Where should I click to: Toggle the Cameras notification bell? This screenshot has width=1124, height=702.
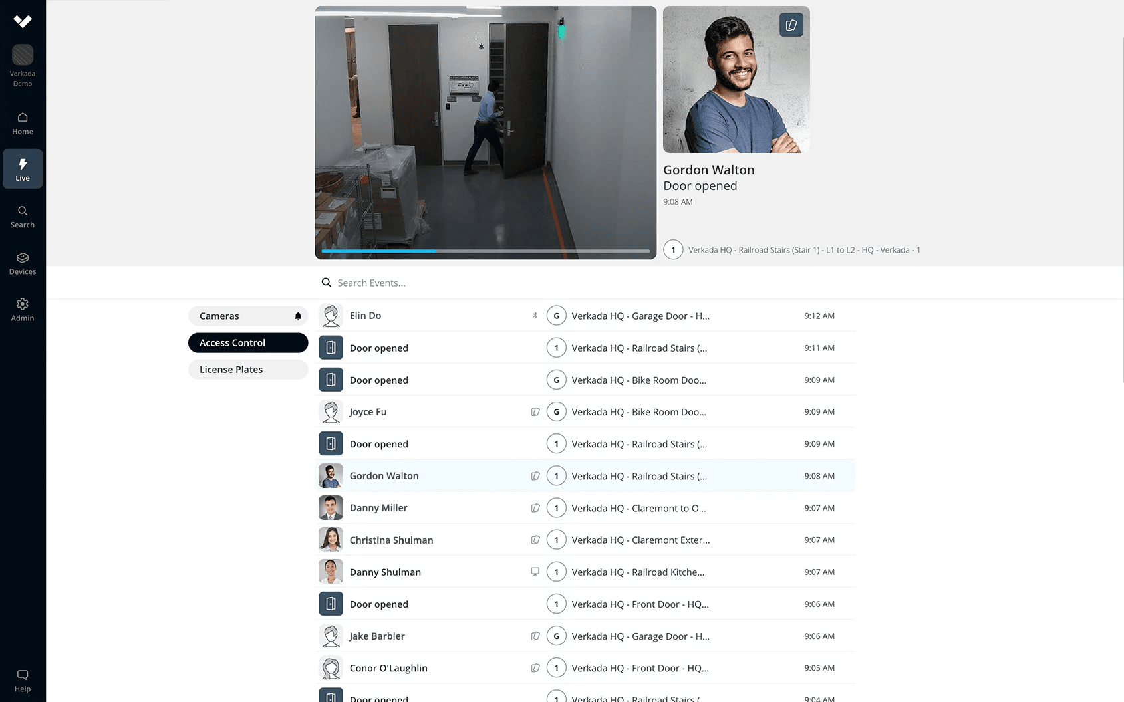click(x=298, y=316)
